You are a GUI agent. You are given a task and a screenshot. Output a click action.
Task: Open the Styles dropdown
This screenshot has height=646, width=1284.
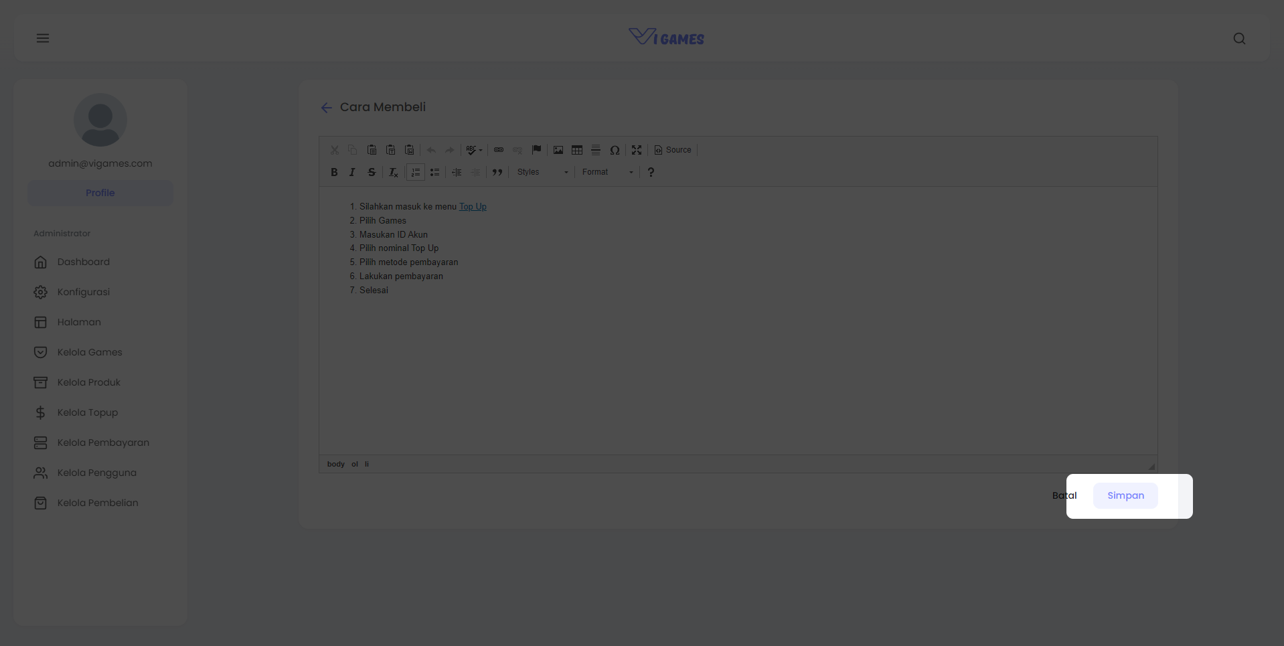(542, 172)
